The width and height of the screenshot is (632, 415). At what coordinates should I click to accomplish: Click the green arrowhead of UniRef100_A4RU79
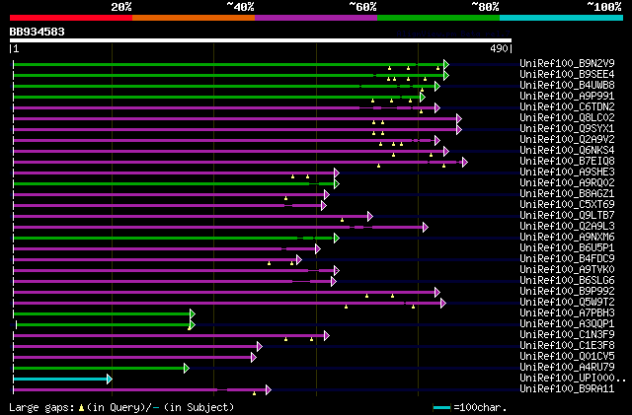(187, 369)
